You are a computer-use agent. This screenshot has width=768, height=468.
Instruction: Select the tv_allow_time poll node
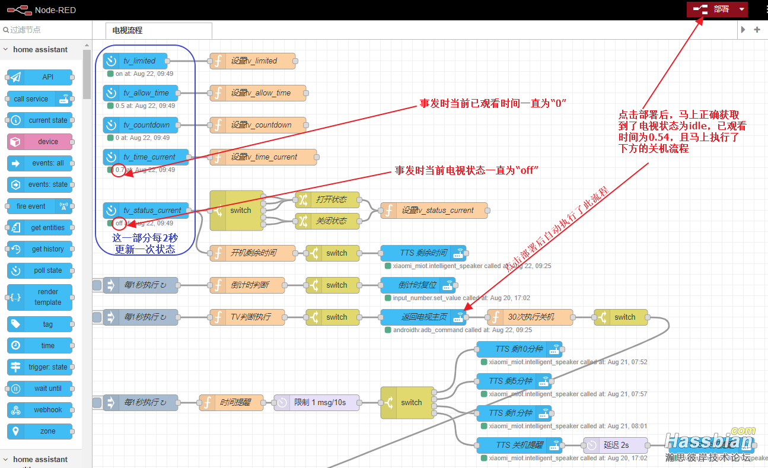140,93
